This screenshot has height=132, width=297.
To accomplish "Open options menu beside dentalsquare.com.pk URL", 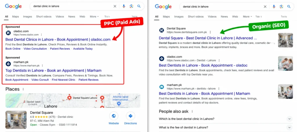I will pyautogui.click(x=210, y=32).
